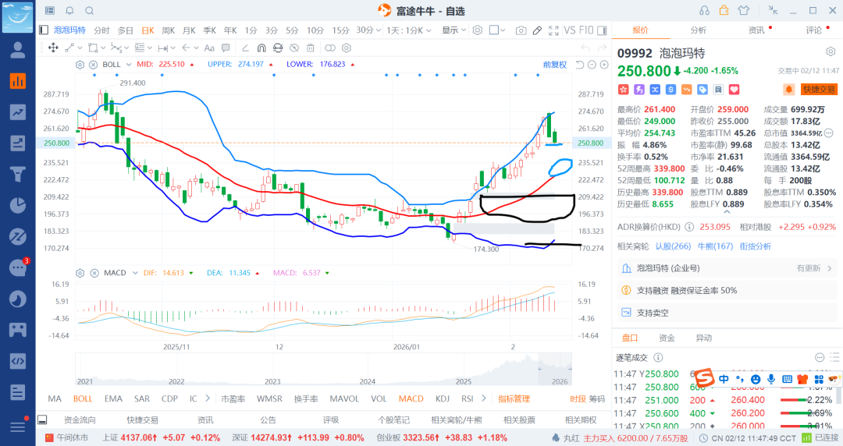
Task: Open chart settings gear in toolbar
Action: coord(478,30)
